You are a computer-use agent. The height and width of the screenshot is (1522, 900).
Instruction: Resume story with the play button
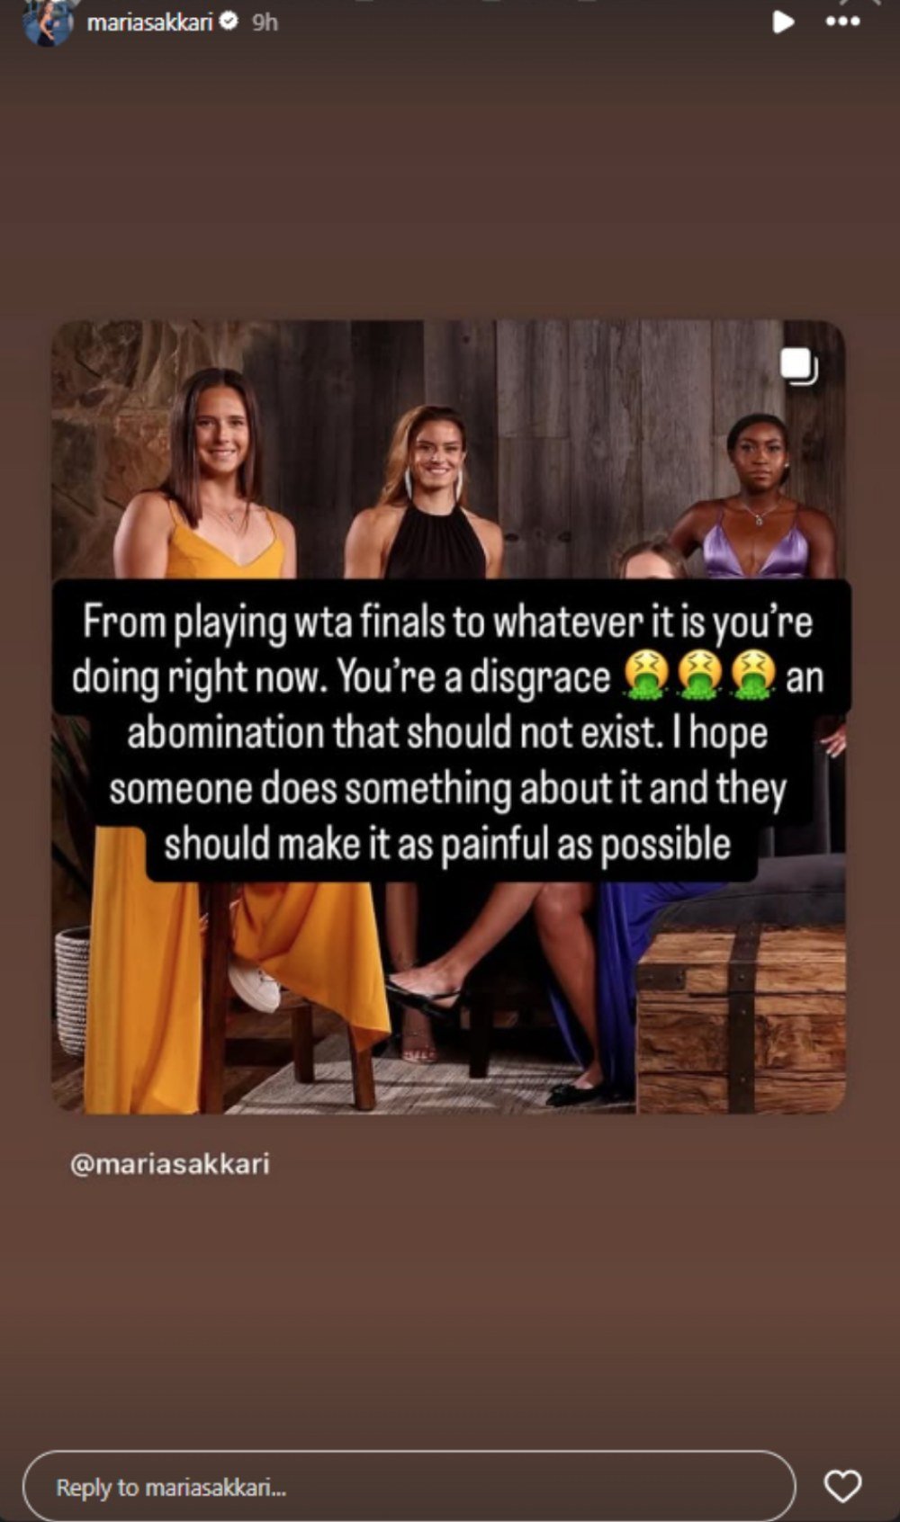point(783,22)
